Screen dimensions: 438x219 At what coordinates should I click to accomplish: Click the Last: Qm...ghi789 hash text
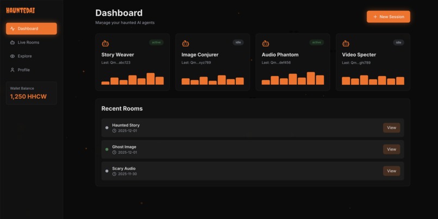356,62
